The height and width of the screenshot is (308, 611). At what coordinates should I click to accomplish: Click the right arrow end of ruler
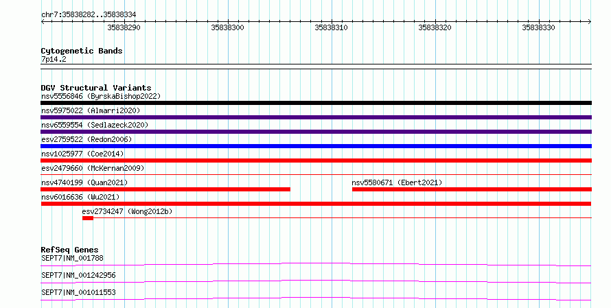click(x=590, y=22)
